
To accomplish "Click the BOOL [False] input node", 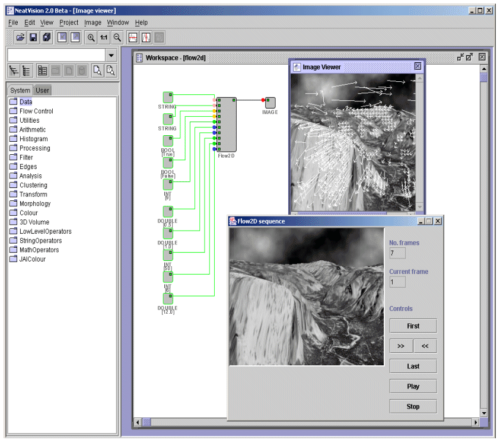I will point(168,162).
